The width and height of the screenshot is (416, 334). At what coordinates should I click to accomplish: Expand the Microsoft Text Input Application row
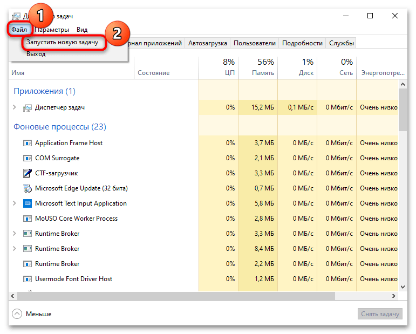point(15,203)
